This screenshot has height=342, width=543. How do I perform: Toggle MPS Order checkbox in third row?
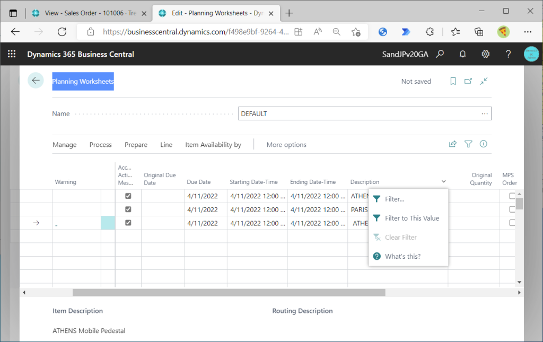(512, 223)
